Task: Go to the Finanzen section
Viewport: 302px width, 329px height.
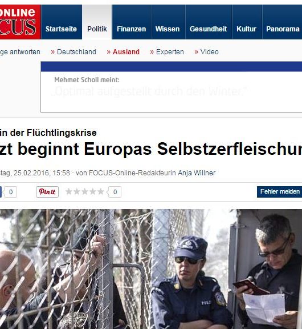Action: pyautogui.click(x=132, y=22)
